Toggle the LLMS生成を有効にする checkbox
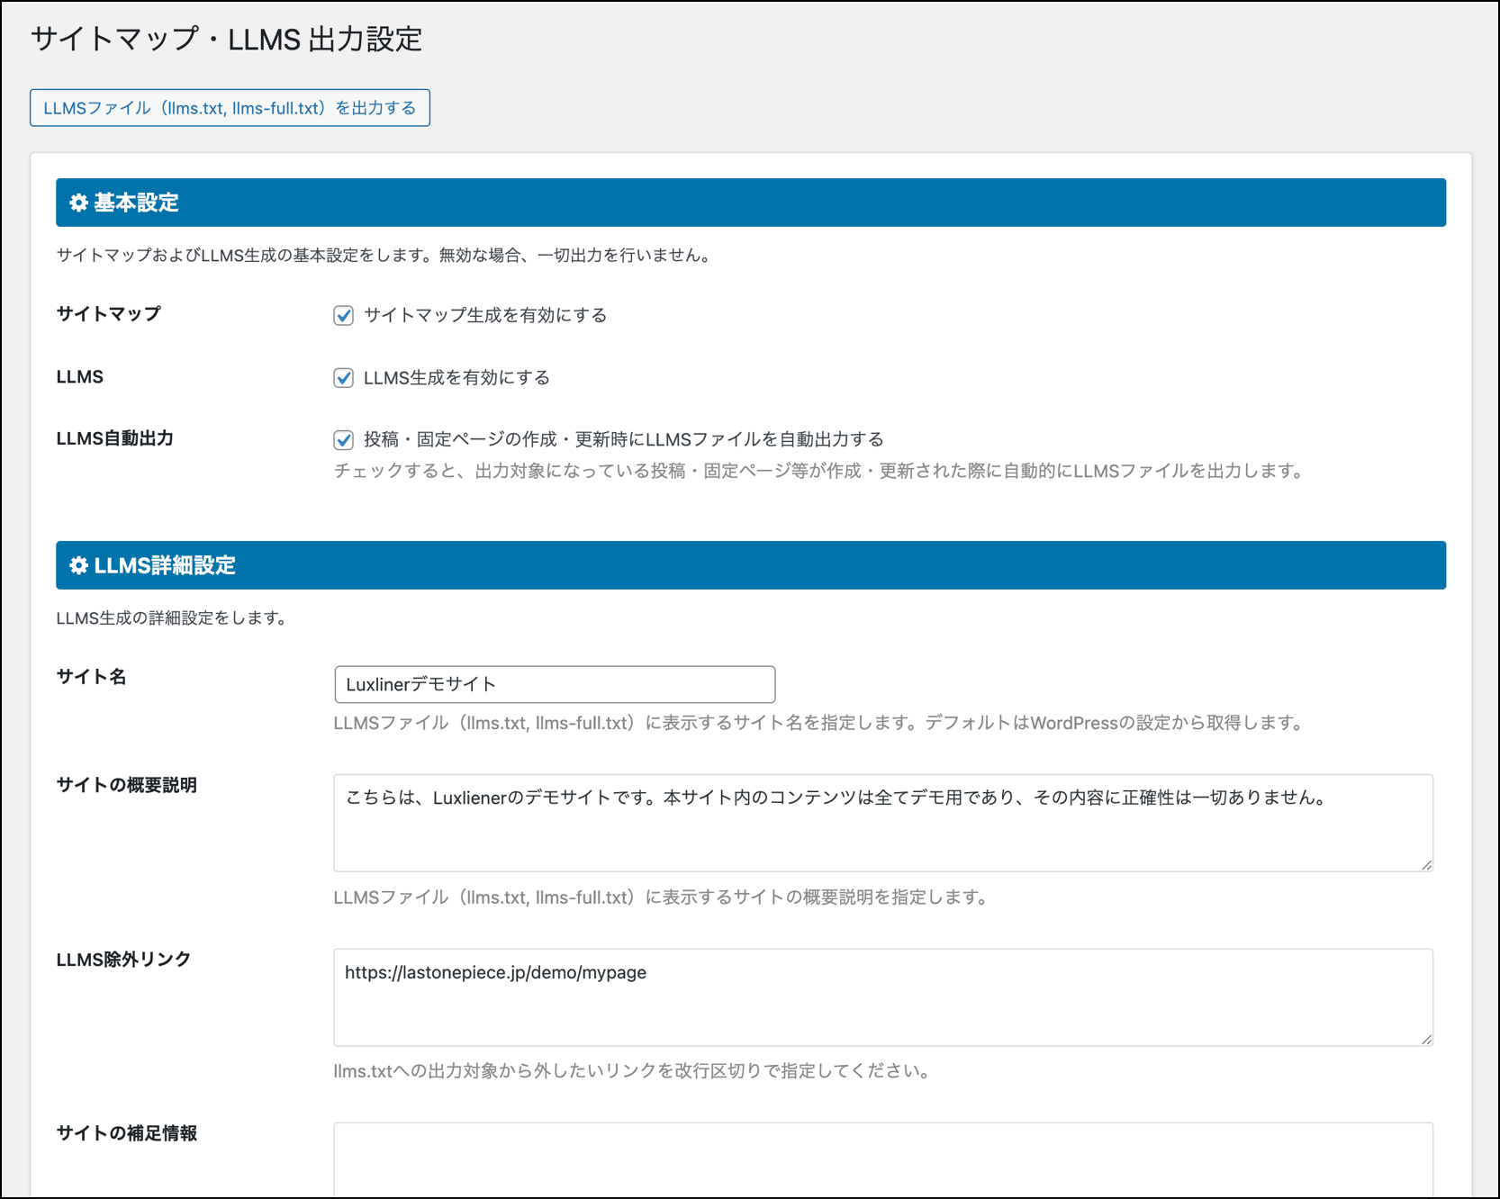The image size is (1500, 1199). pyautogui.click(x=343, y=377)
